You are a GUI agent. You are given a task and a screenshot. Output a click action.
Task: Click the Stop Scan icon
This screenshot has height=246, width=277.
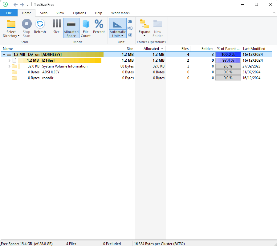click(27, 24)
